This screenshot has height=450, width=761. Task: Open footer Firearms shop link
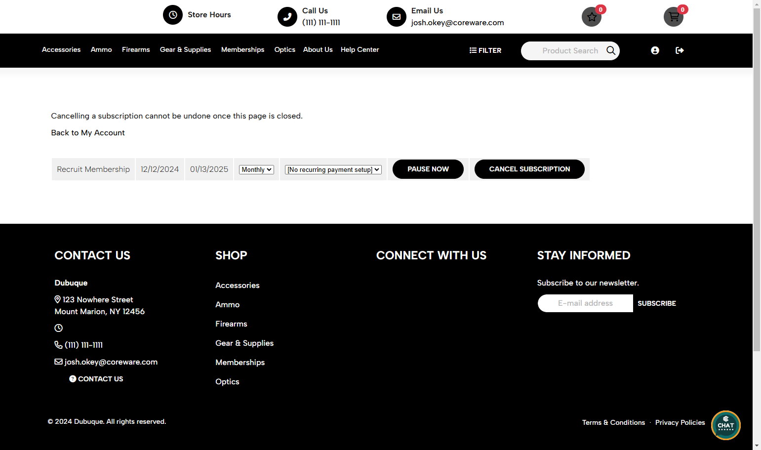[231, 324]
